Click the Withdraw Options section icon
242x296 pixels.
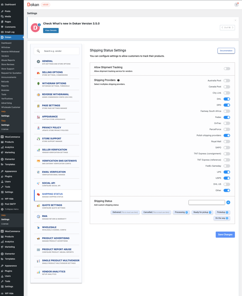(x=38, y=84)
